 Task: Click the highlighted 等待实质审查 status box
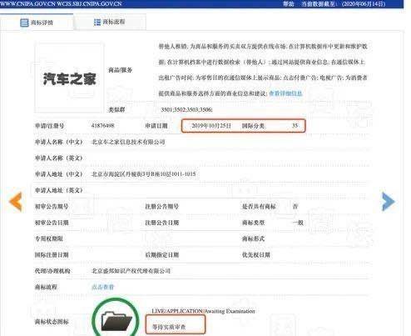coord(176,324)
